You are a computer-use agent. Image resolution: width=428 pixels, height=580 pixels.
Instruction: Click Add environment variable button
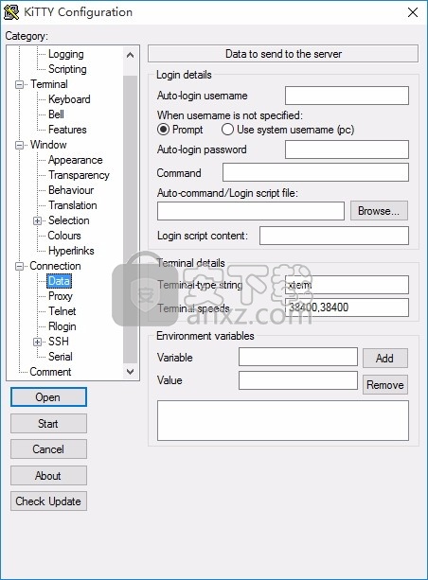[385, 358]
